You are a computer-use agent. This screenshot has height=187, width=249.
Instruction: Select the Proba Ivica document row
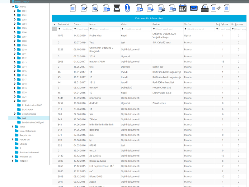(x=149, y=36)
